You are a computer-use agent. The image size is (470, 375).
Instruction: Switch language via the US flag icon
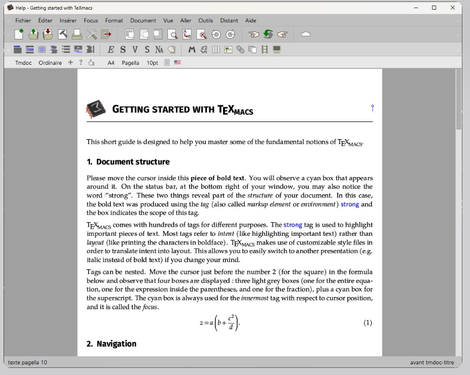177,62
